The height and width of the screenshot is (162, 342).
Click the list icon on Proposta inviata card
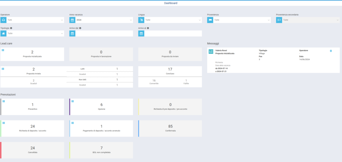coord(3,69)
